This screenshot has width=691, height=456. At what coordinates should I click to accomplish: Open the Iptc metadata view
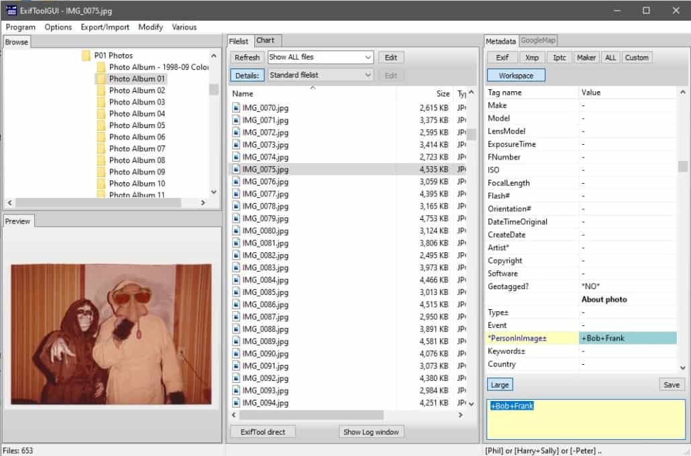[559, 57]
